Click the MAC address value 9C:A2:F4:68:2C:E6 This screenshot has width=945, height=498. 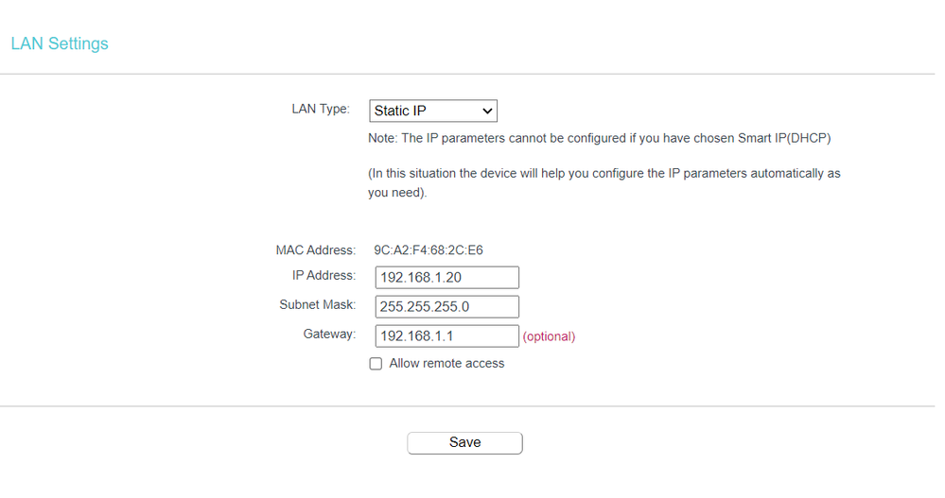coord(429,250)
